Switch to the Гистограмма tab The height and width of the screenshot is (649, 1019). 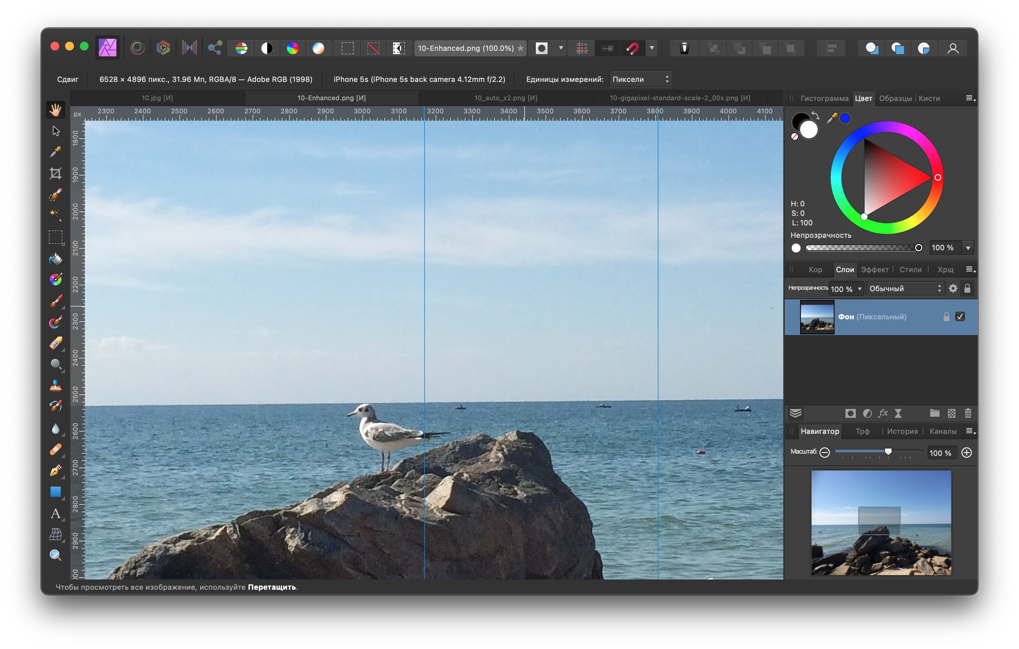824,98
